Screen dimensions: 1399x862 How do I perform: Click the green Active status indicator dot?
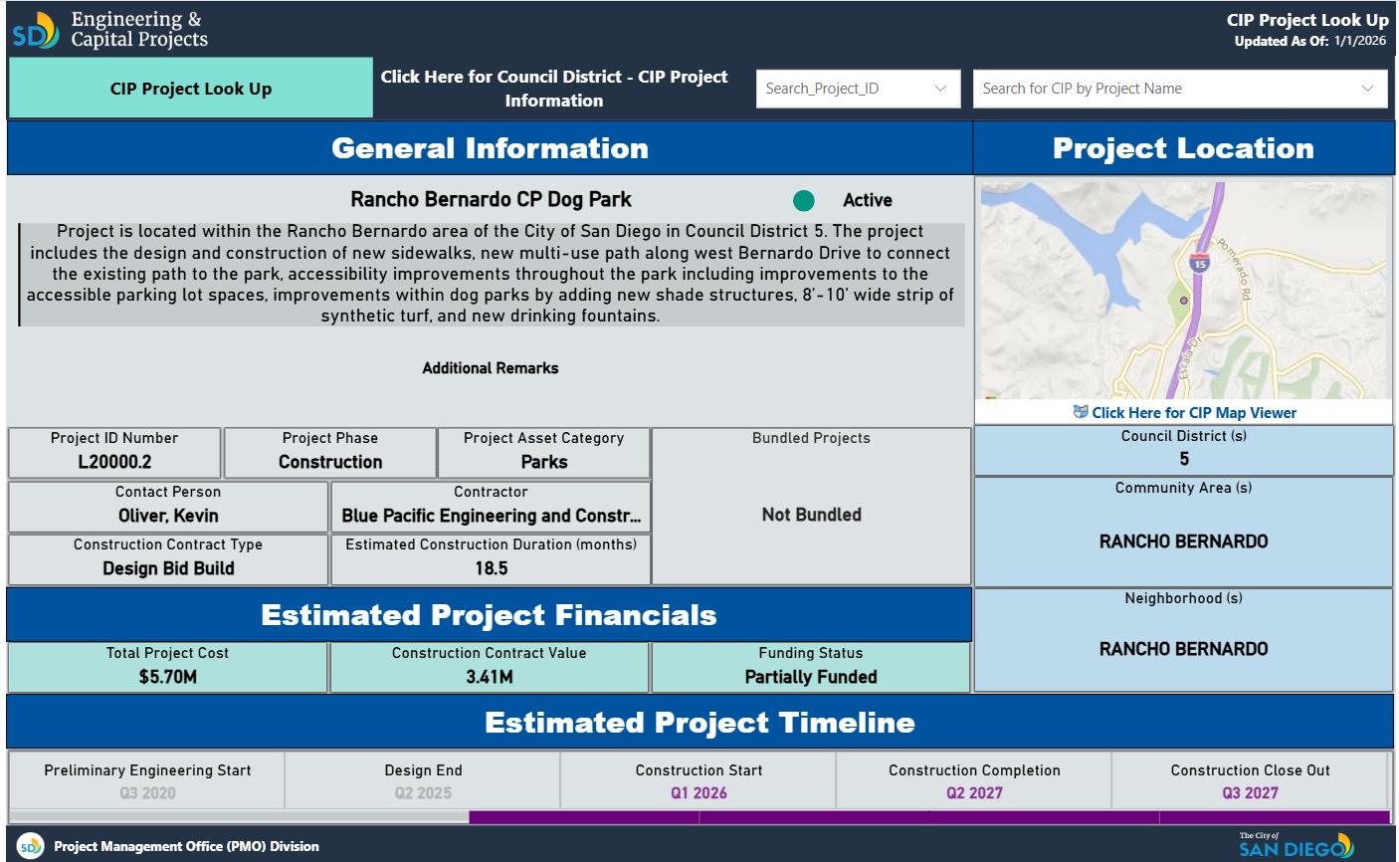pos(804,201)
